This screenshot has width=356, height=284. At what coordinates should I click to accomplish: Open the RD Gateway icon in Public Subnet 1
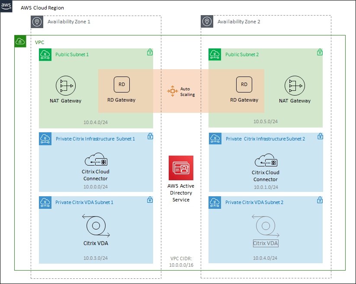coord(122,84)
